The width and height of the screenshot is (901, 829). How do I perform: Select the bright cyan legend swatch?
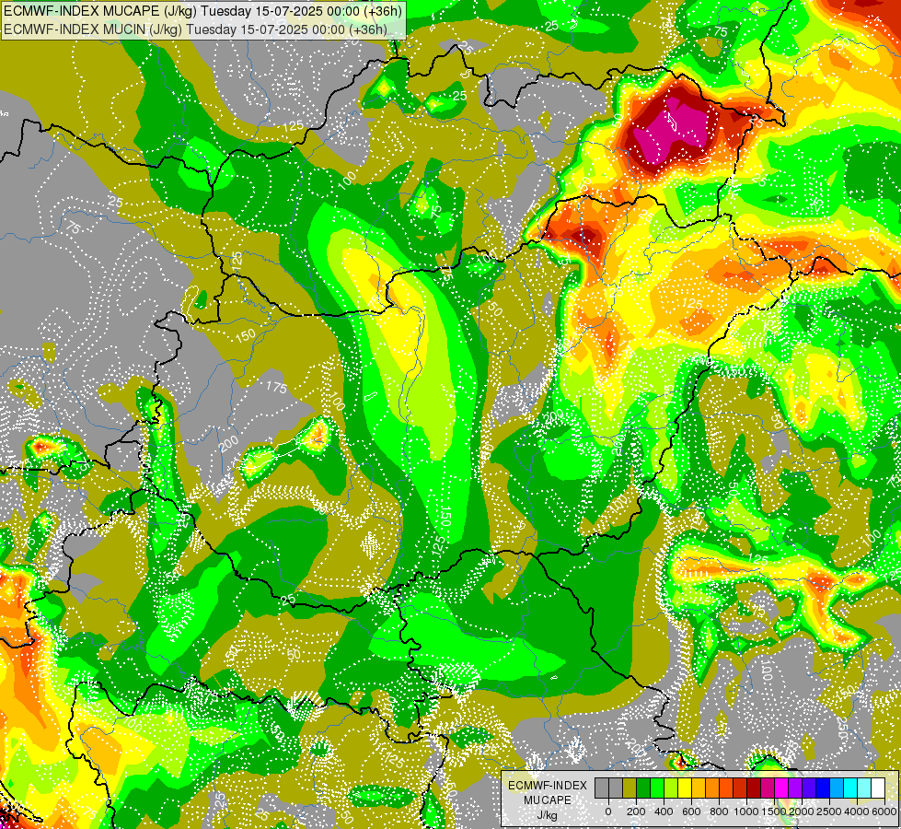(850, 788)
